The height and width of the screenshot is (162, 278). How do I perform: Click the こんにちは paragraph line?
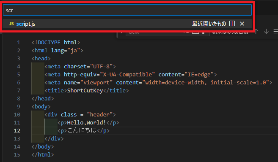coord(83,130)
